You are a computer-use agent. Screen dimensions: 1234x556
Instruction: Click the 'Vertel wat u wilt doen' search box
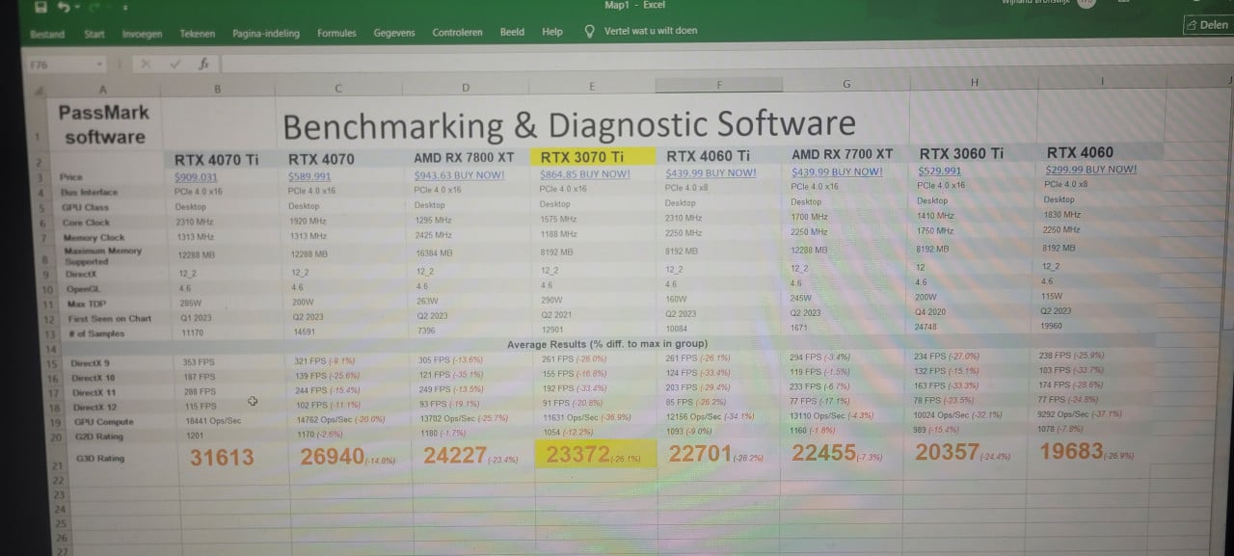point(651,31)
